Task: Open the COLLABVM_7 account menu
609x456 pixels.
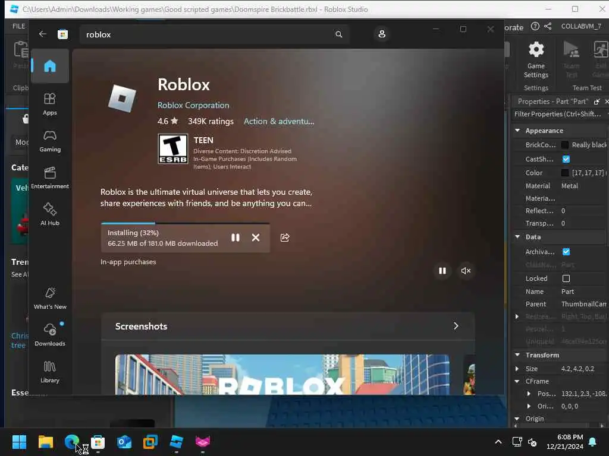Action: click(581, 26)
